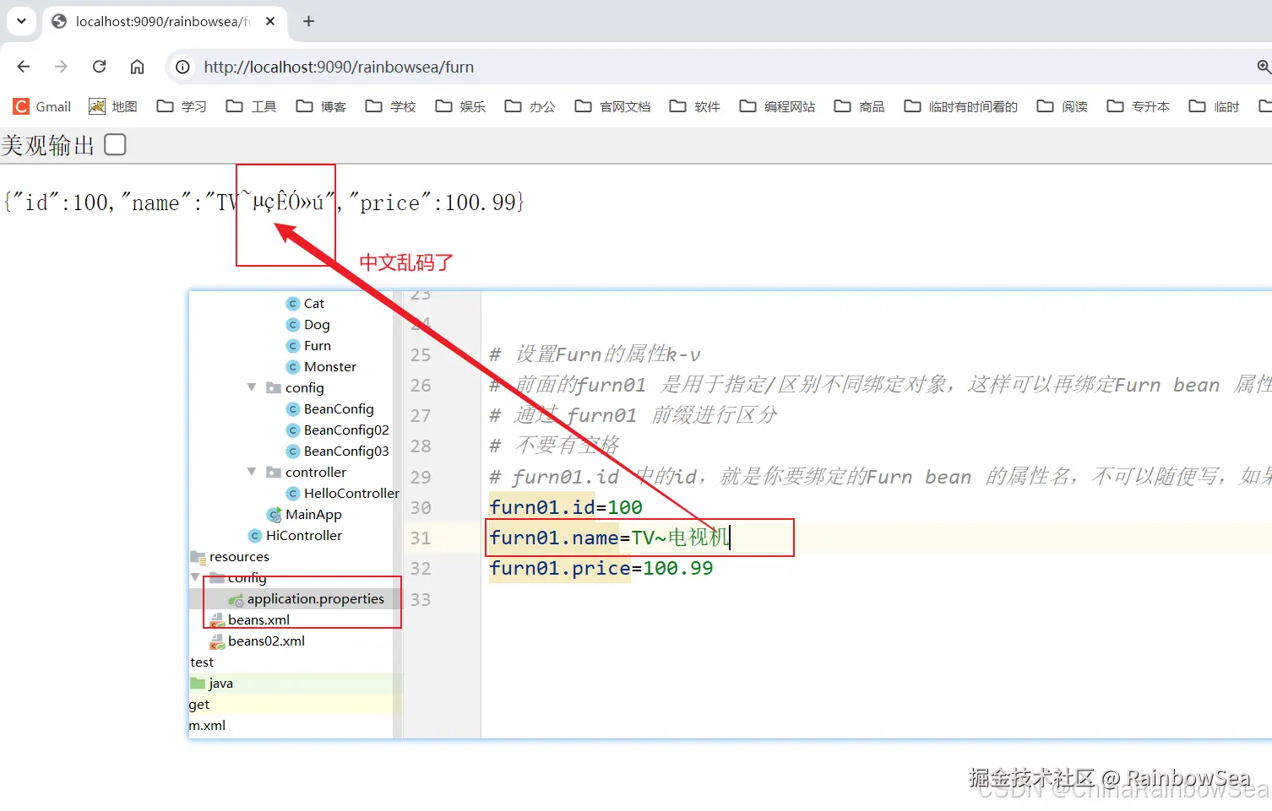The image size is (1272, 811).
Task: Click line number 32 in editor gutter
Action: 421,568
